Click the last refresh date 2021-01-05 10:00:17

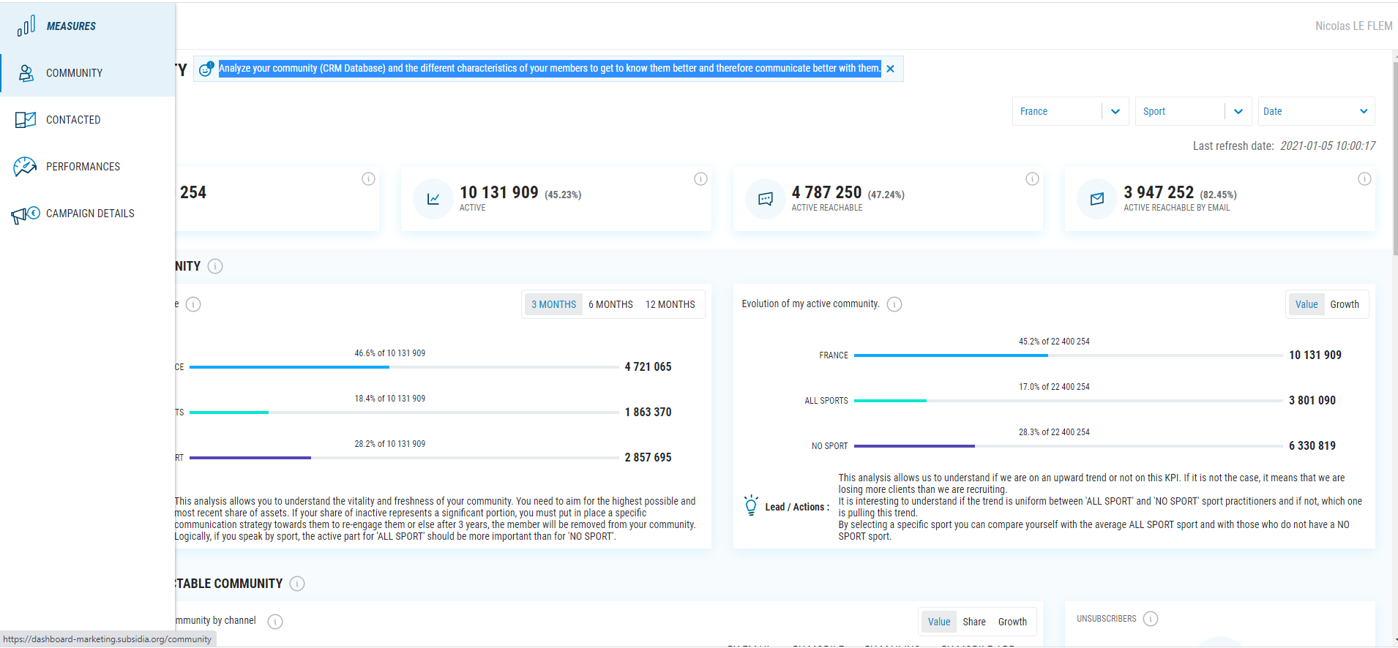coord(1328,146)
